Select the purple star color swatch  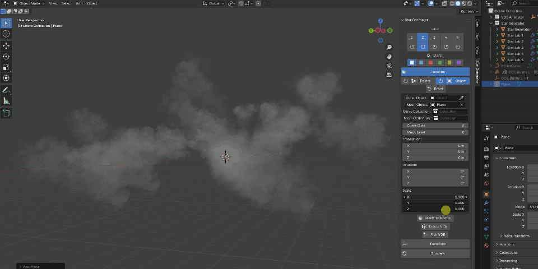(459, 63)
